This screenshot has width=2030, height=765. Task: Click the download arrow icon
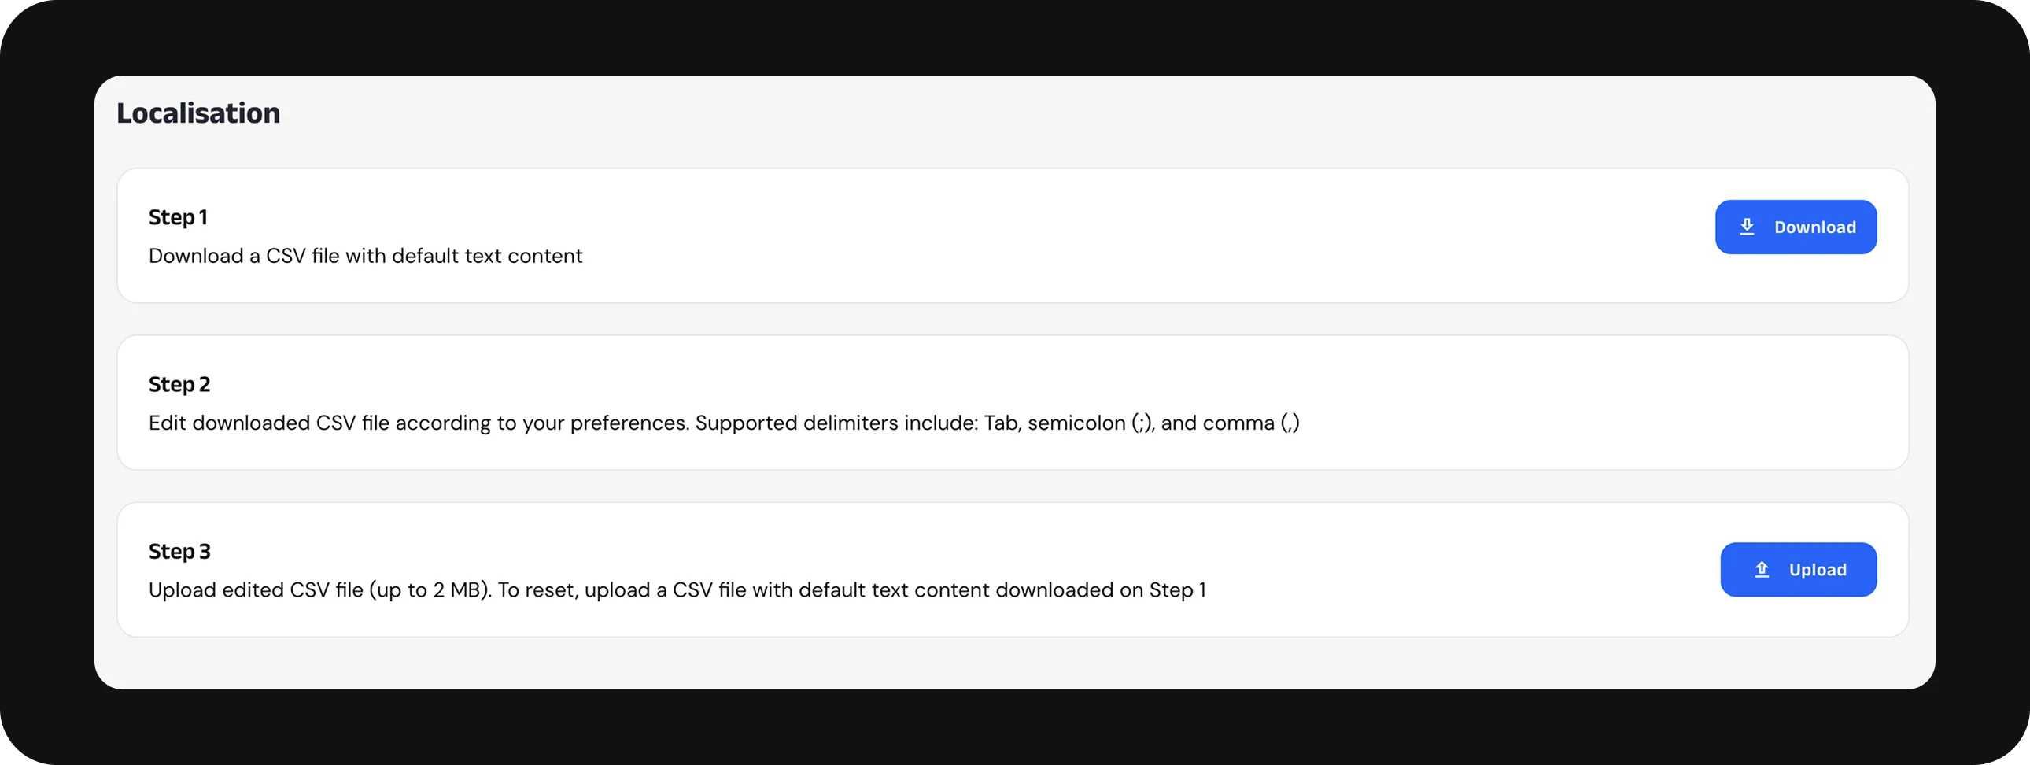tap(1747, 227)
